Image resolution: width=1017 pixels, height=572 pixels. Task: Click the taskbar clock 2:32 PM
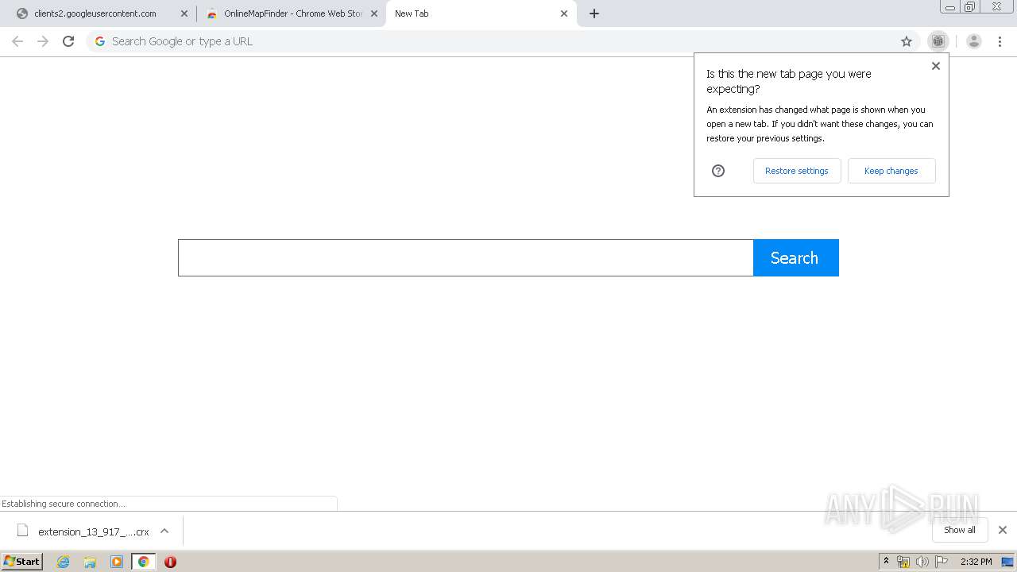tap(976, 562)
